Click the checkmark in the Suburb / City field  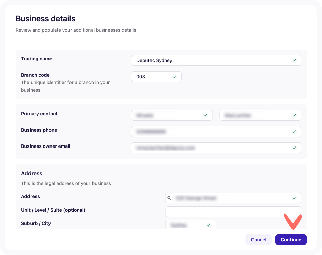[x=209, y=224]
